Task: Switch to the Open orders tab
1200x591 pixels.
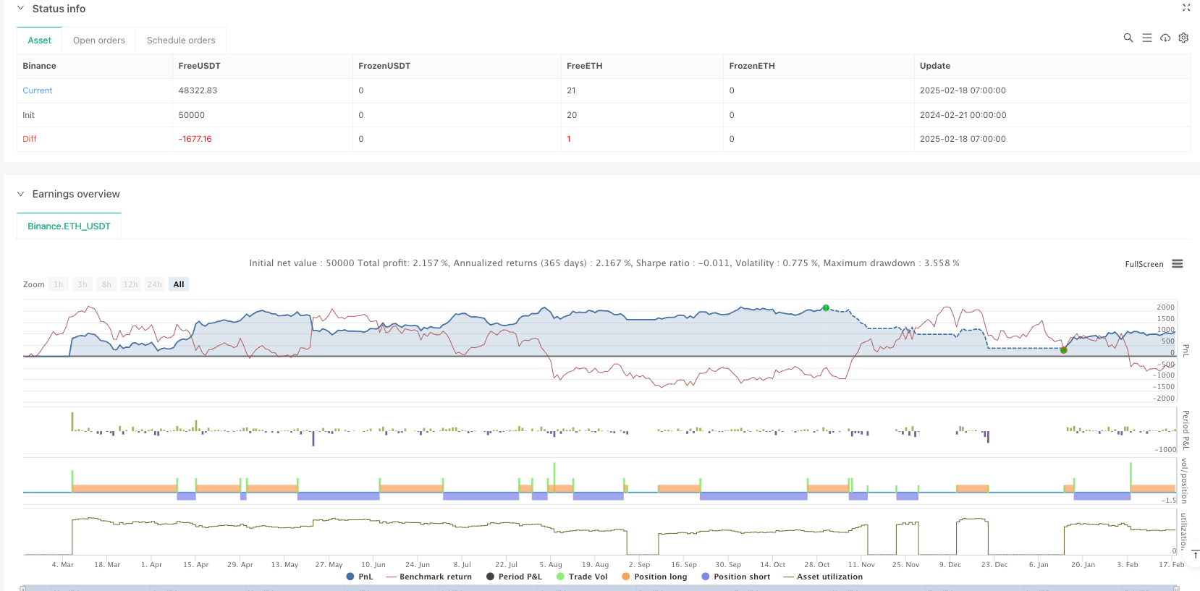Action: tap(99, 41)
